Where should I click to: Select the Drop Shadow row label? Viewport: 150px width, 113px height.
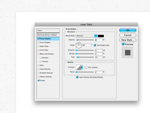coord(45,39)
